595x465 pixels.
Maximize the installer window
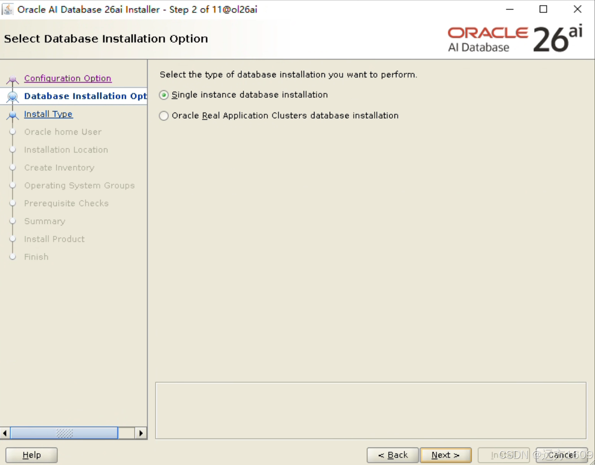pyautogui.click(x=543, y=9)
